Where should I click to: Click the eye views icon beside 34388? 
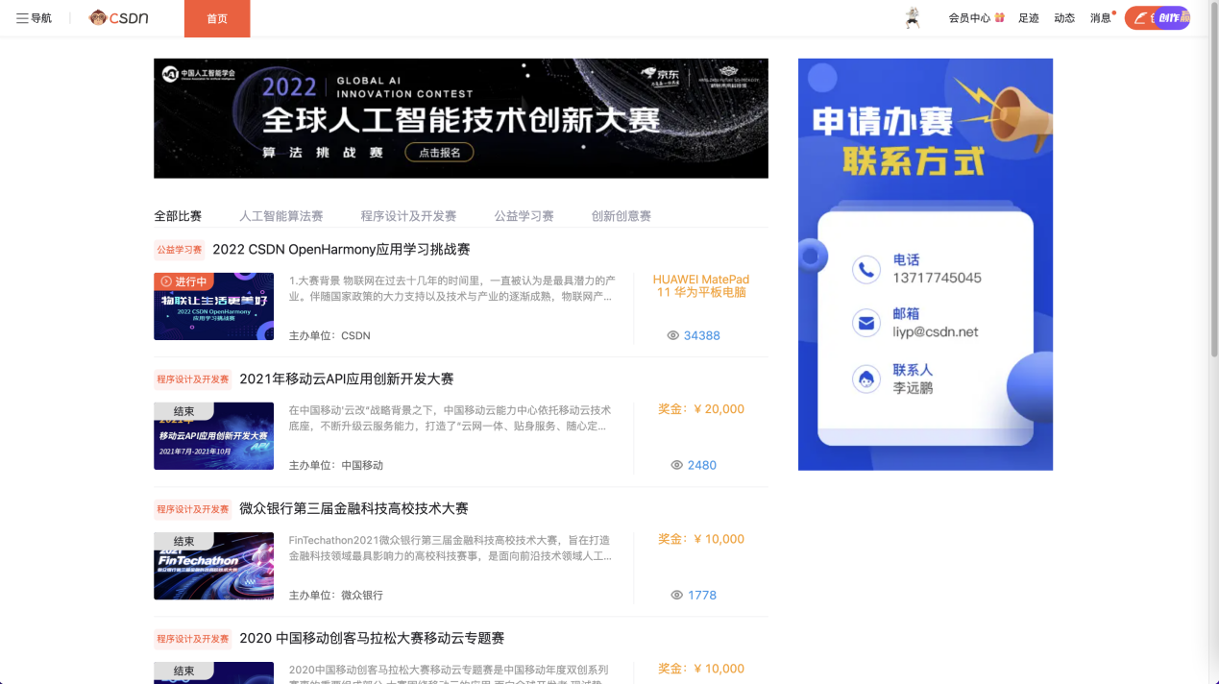click(673, 335)
